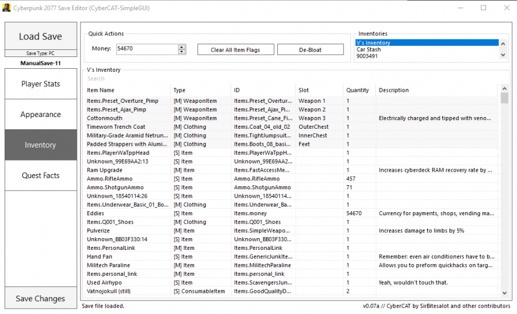Select the Items.personal_link row
The image size is (517, 314).
(x=292, y=273)
